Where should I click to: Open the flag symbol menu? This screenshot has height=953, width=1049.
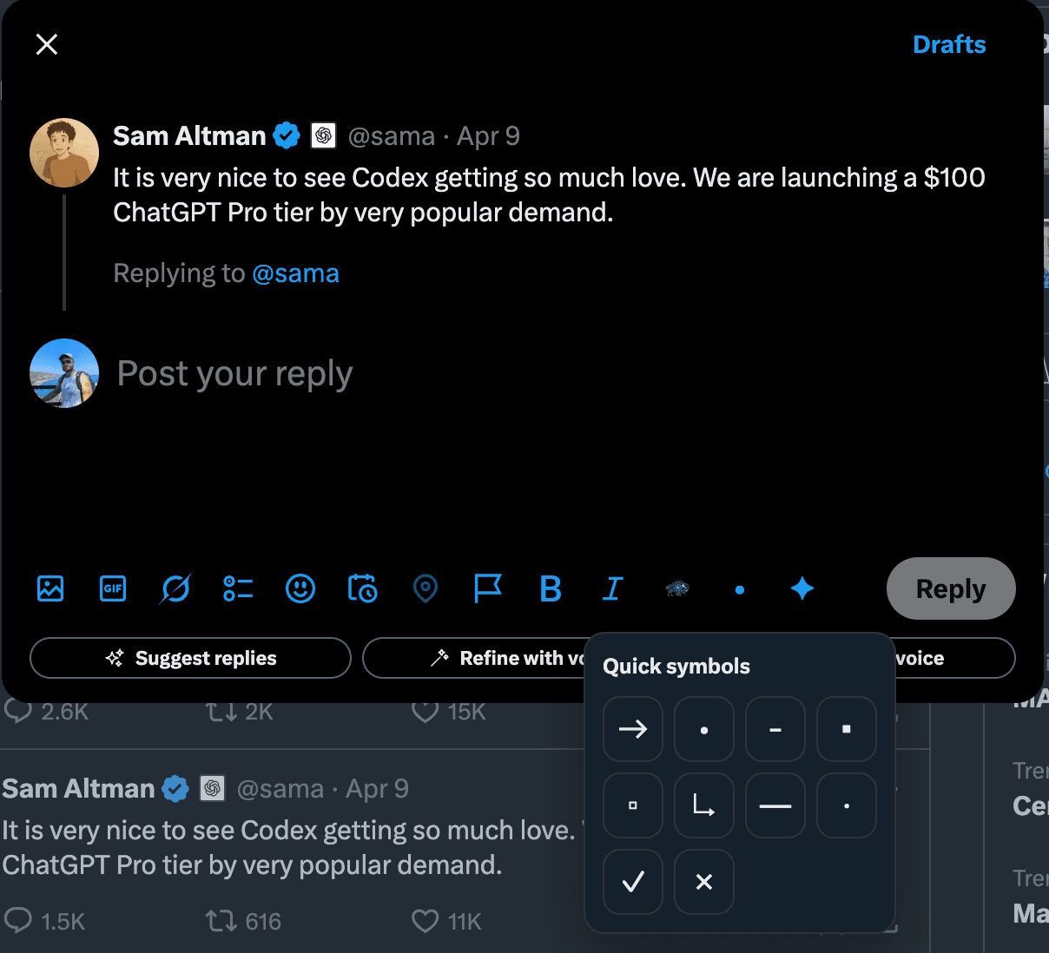pos(488,588)
